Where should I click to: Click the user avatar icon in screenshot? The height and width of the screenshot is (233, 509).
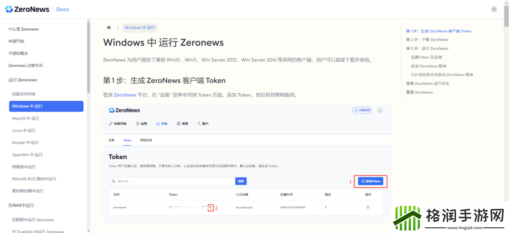(x=380, y=110)
